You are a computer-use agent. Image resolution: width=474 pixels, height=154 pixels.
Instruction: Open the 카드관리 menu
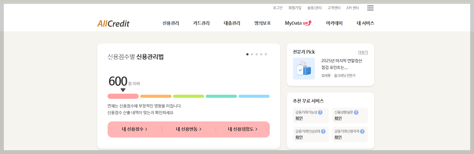pos(201,23)
